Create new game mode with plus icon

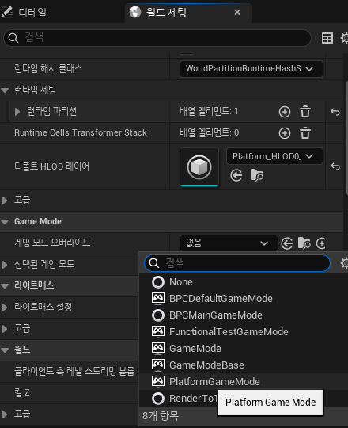coord(321,243)
